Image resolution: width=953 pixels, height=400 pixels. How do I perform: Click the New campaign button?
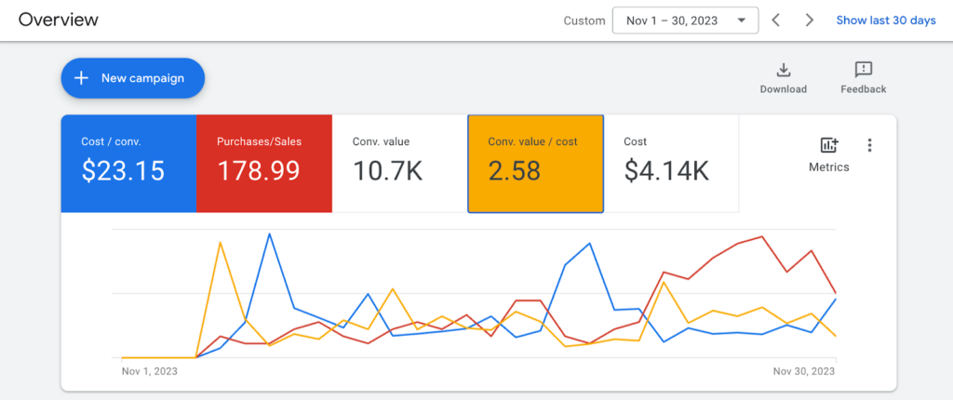click(132, 78)
